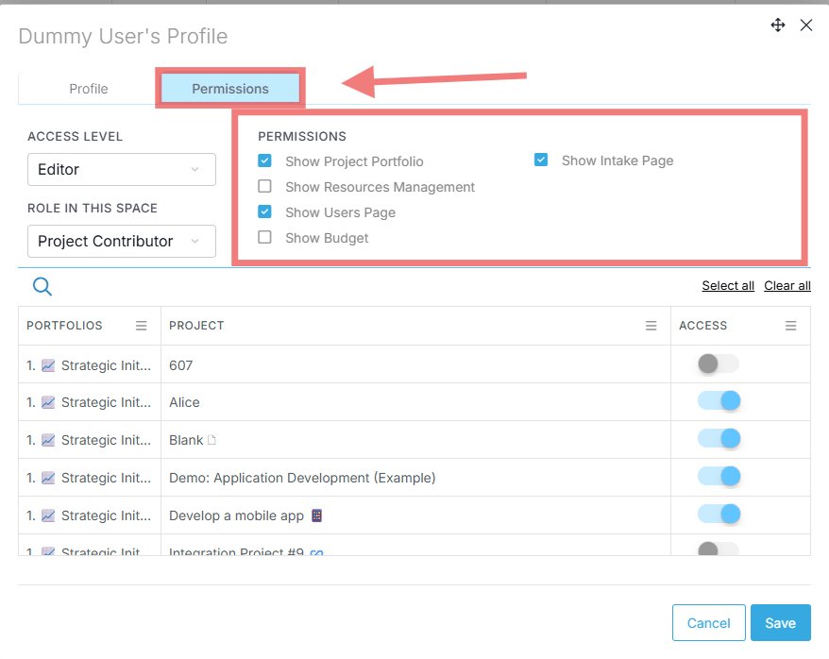Disable access toggle for Alice project
This screenshot has height=659, width=829.
718,401
